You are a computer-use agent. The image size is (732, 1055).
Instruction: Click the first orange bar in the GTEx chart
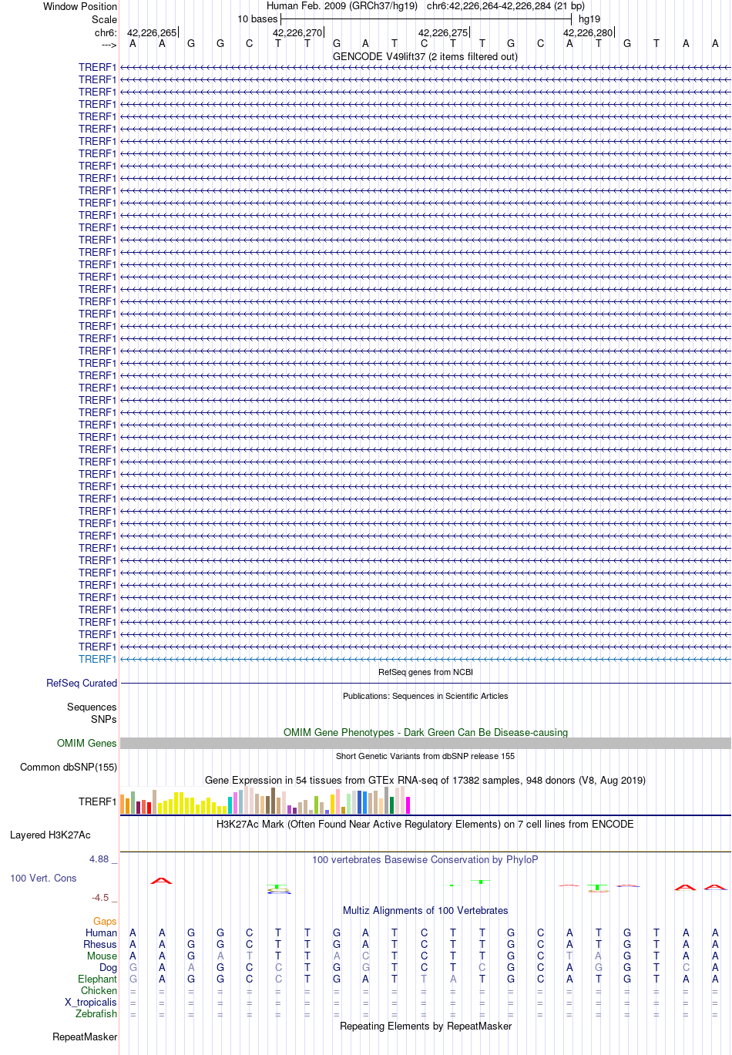click(123, 805)
